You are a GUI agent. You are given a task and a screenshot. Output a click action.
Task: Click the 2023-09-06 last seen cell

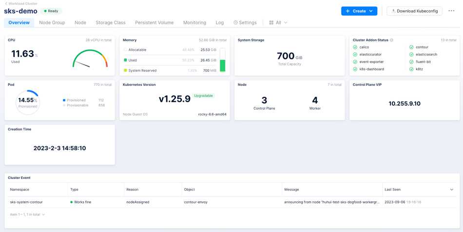pos(403,202)
